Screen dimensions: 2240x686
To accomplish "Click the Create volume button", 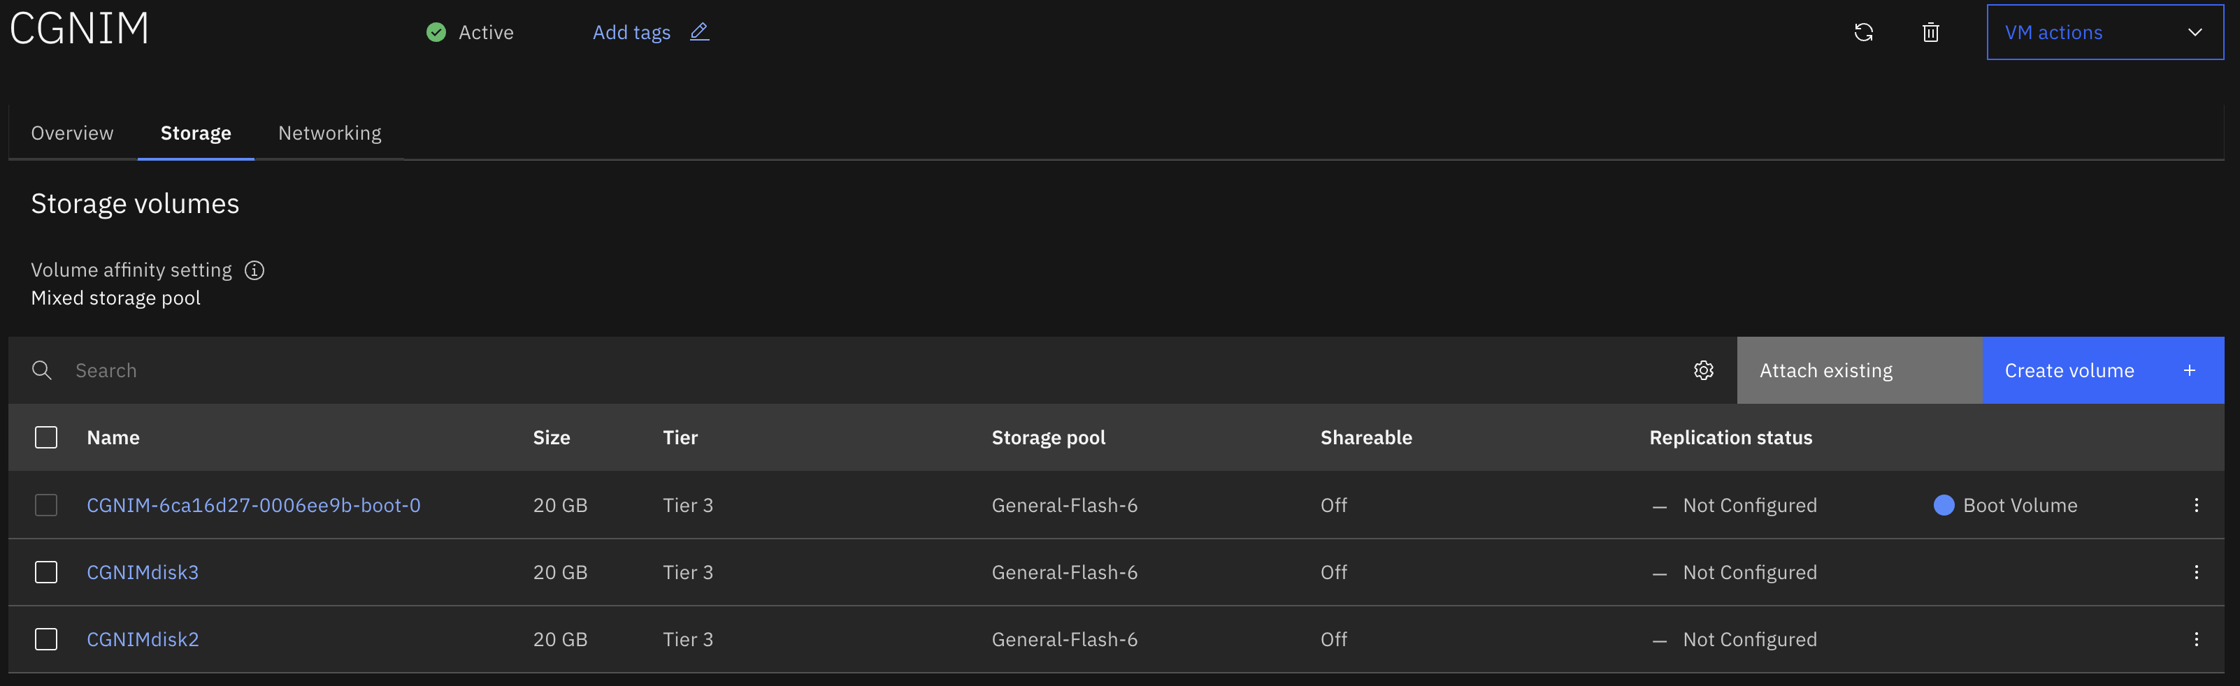I will [2102, 371].
